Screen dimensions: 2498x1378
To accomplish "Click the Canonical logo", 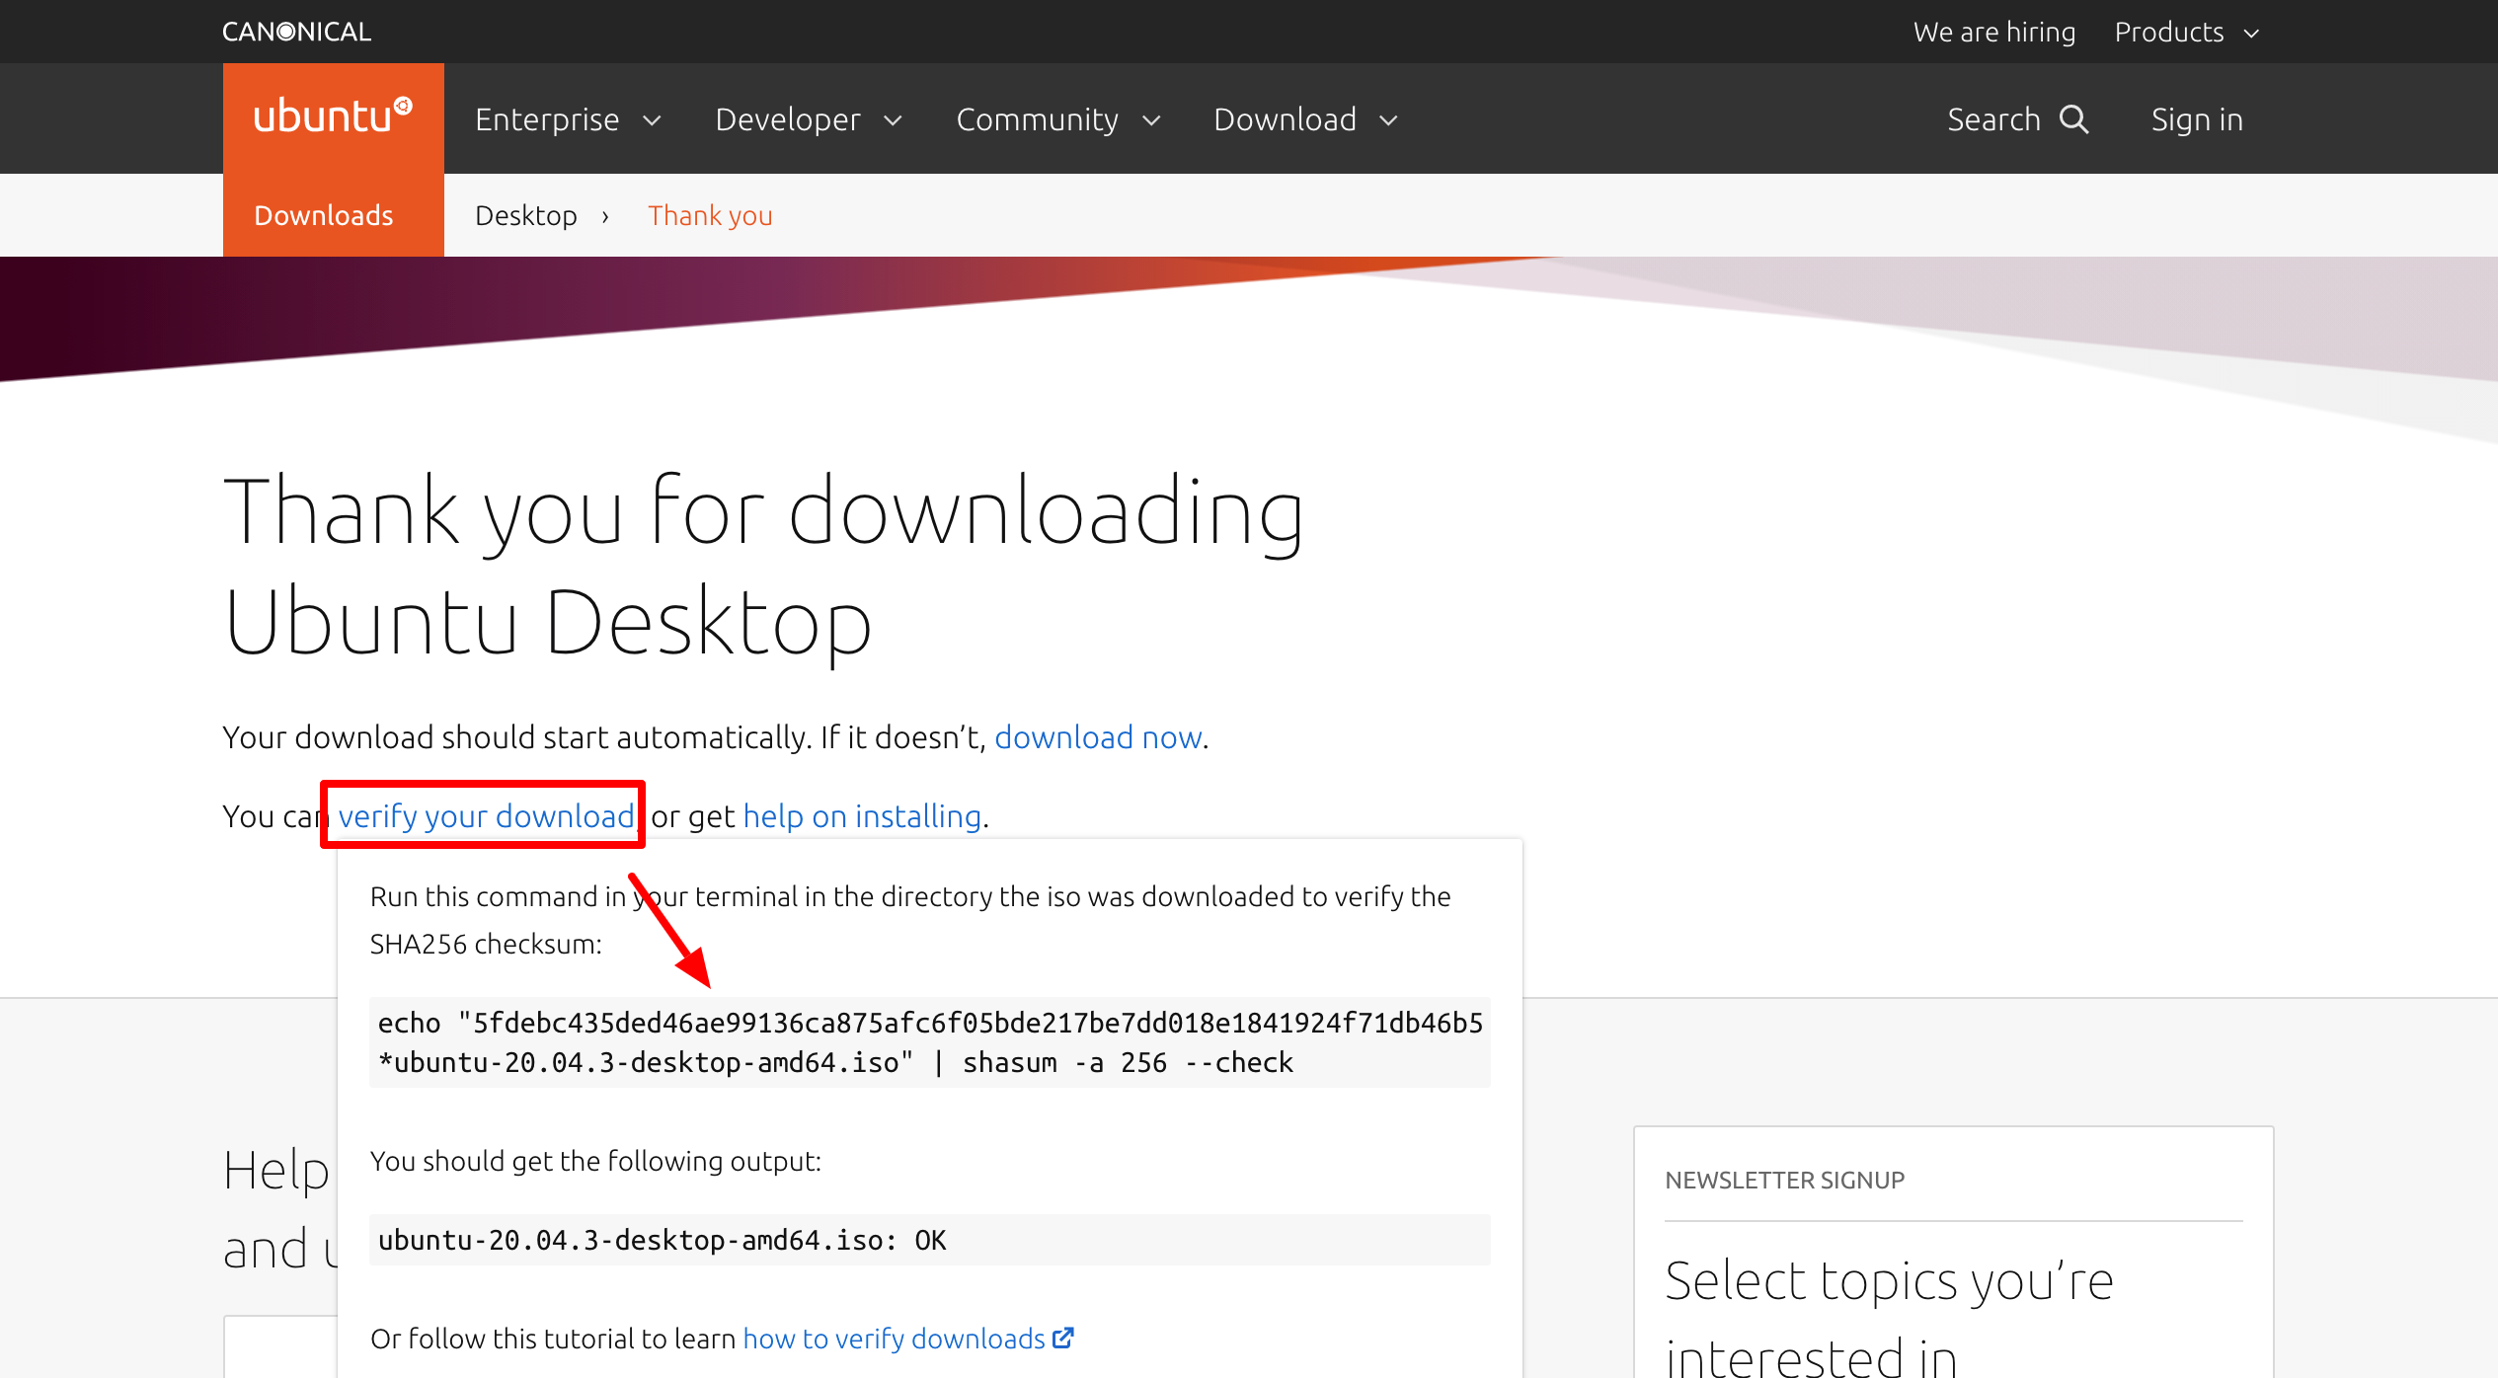I will tap(296, 32).
